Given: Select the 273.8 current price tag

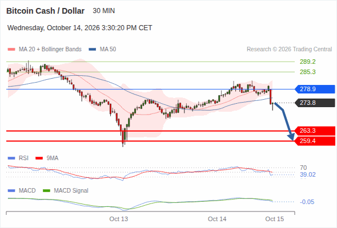Looking at the screenshot, I should point(315,103).
